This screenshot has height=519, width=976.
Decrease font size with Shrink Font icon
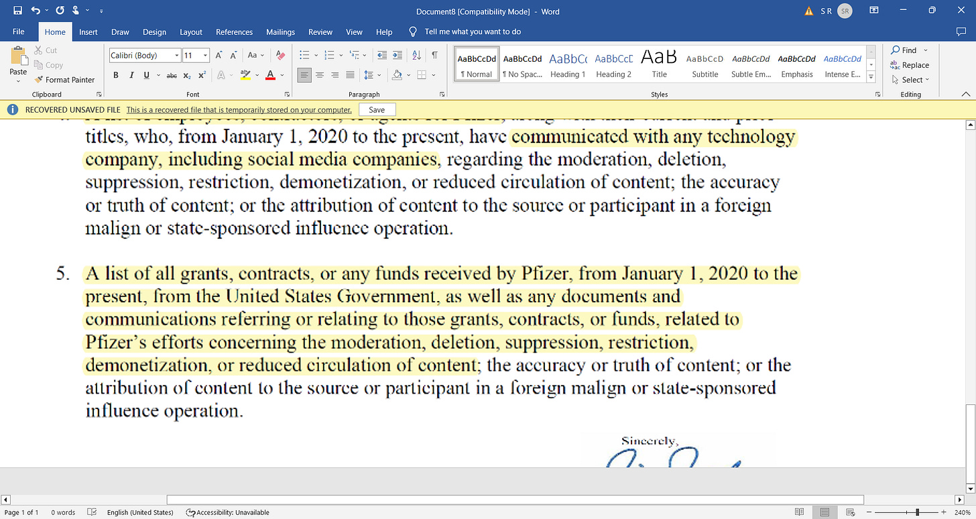point(233,56)
